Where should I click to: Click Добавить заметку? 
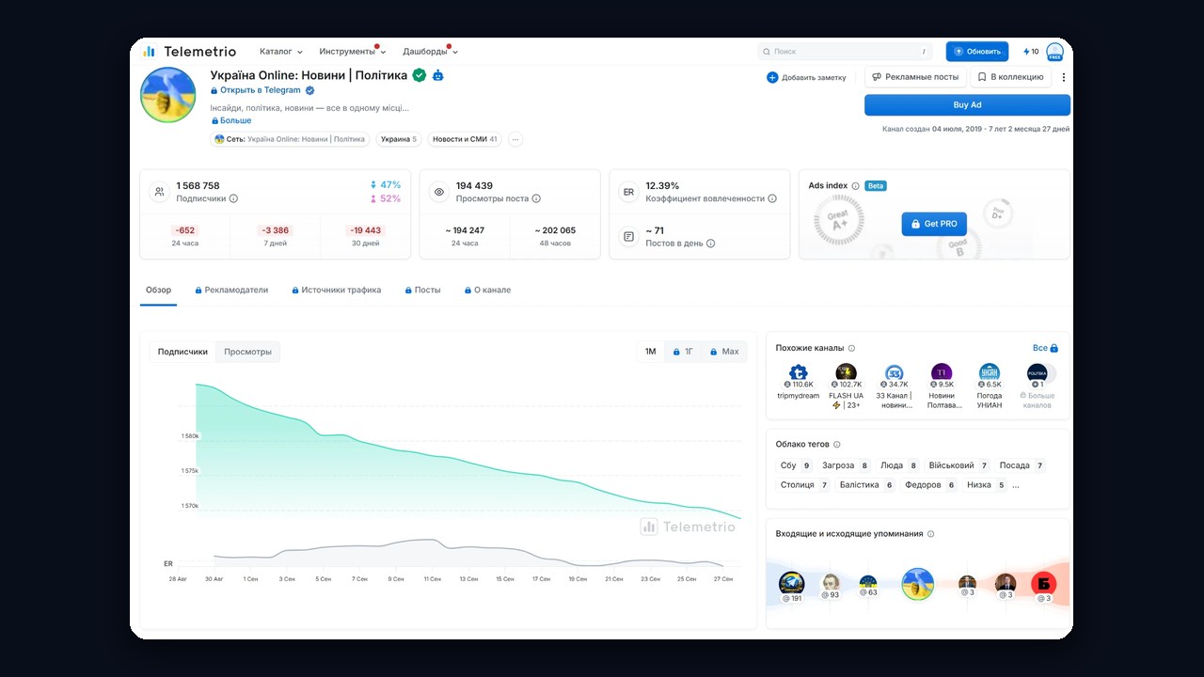click(806, 77)
